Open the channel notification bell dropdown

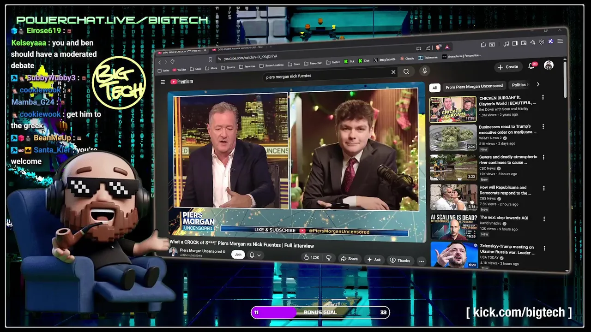(255, 255)
